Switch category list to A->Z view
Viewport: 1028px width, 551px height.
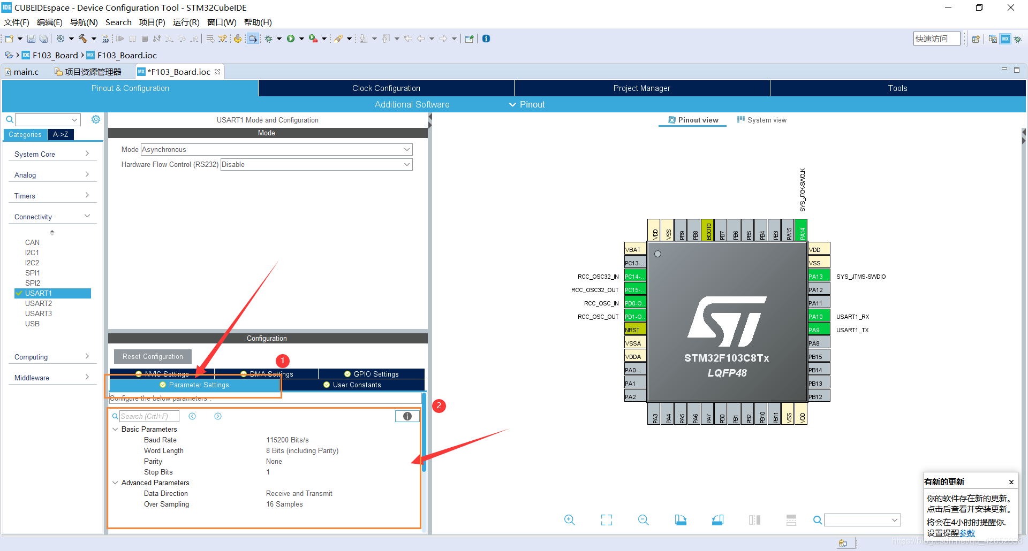[x=61, y=135]
